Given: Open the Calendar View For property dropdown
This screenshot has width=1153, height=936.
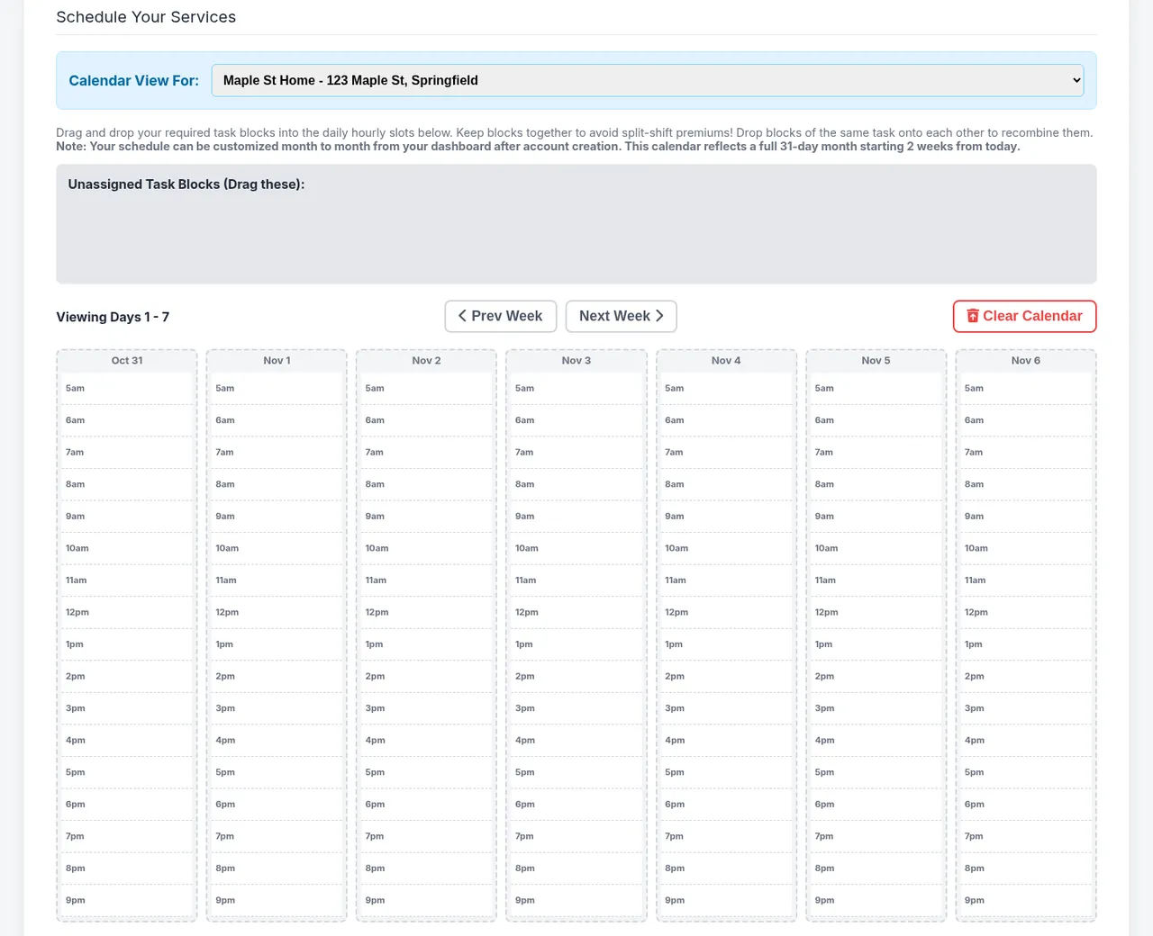Looking at the screenshot, I should 648,80.
